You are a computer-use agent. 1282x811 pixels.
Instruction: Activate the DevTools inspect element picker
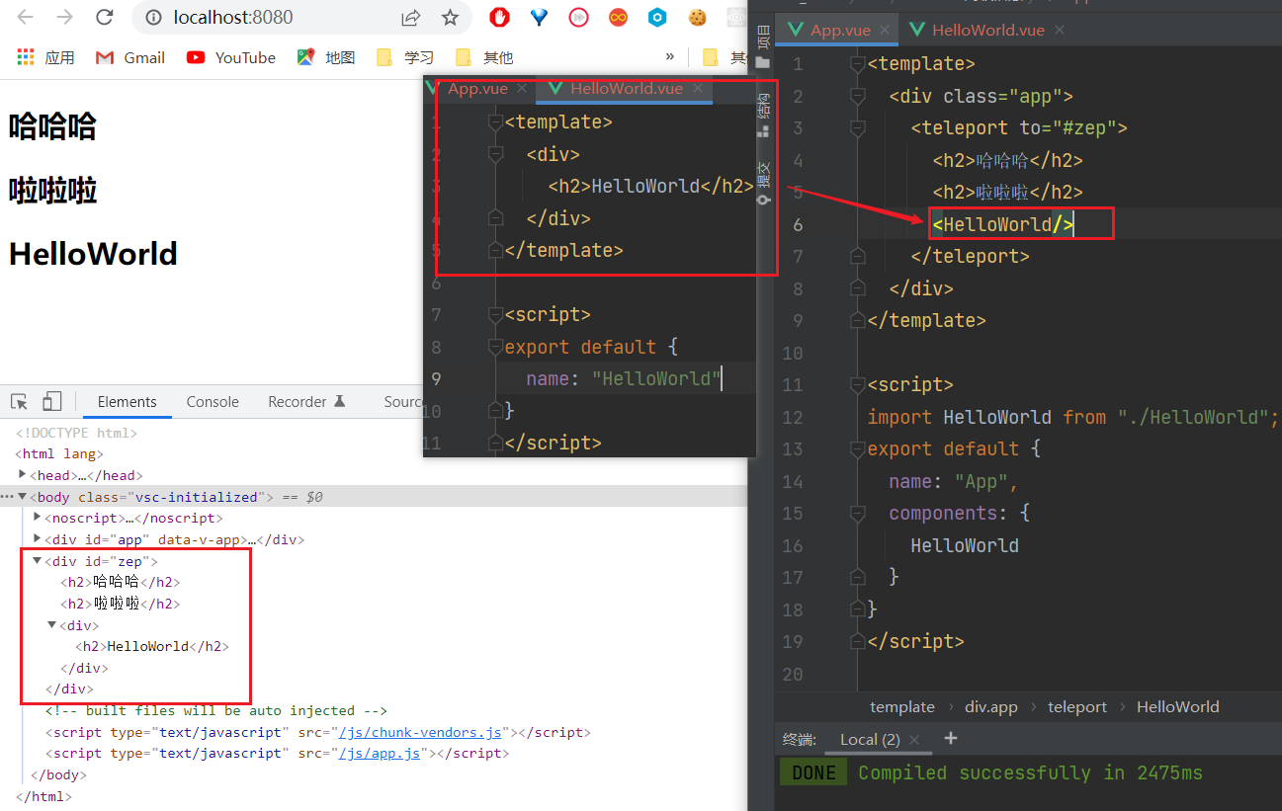point(19,402)
